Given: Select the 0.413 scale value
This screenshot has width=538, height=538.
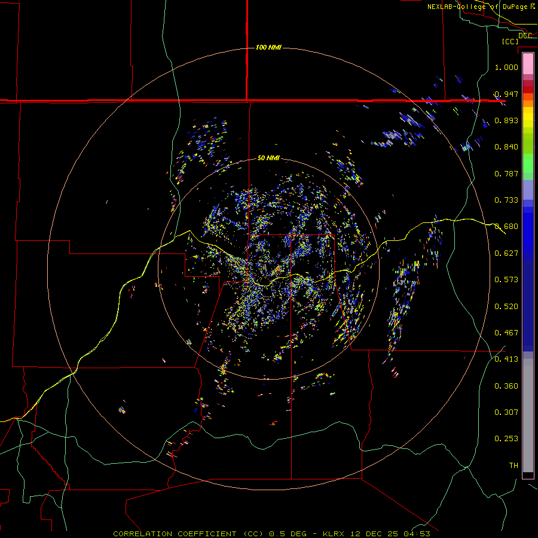Looking at the screenshot, I should [x=506, y=359].
